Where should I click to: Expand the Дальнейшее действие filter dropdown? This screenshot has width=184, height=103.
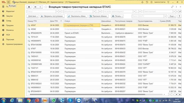[94, 11]
